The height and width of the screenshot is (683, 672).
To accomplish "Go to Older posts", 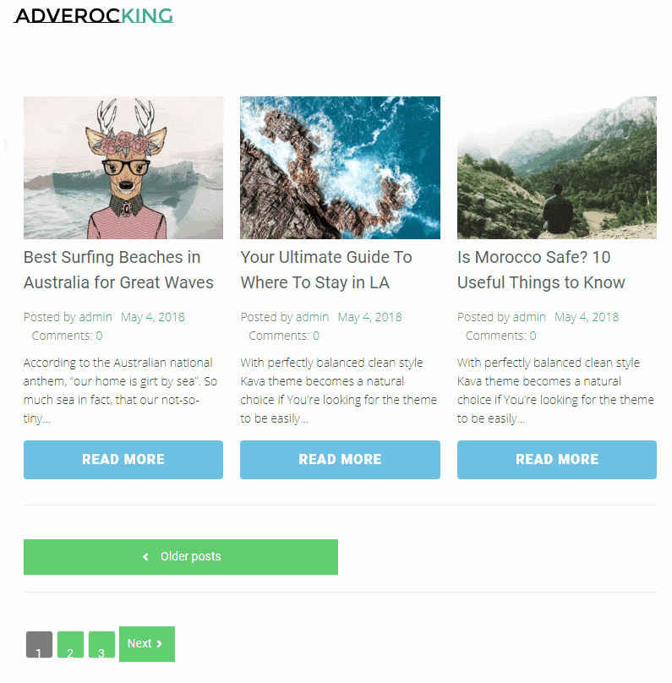I will [x=181, y=557].
